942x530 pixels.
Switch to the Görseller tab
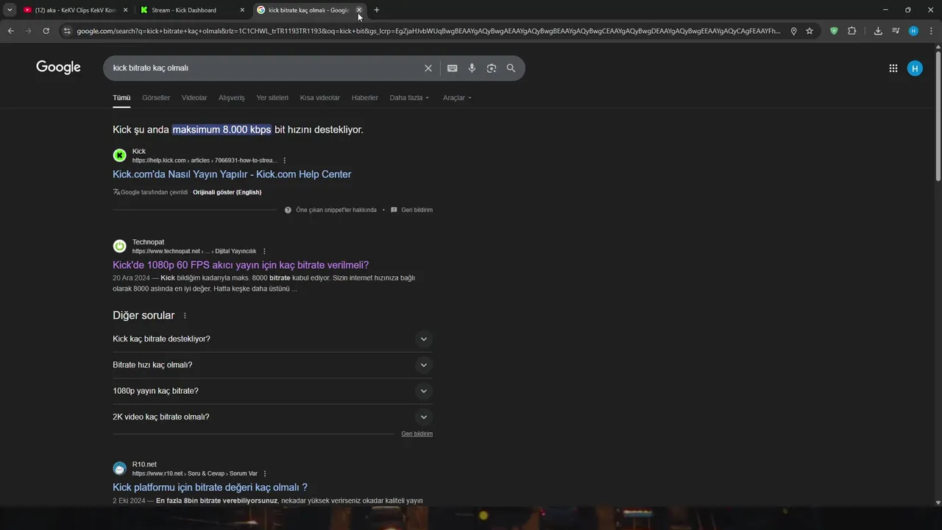coord(156,98)
